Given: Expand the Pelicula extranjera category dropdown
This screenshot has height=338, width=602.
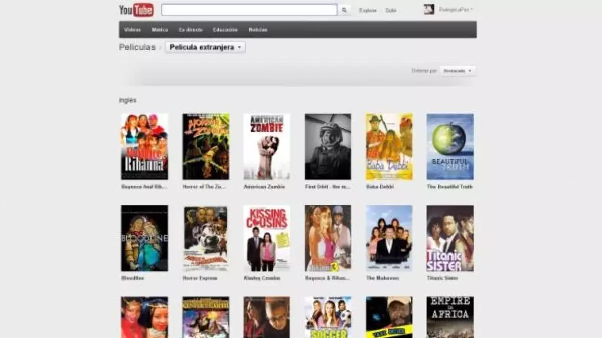Looking at the screenshot, I should [205, 47].
